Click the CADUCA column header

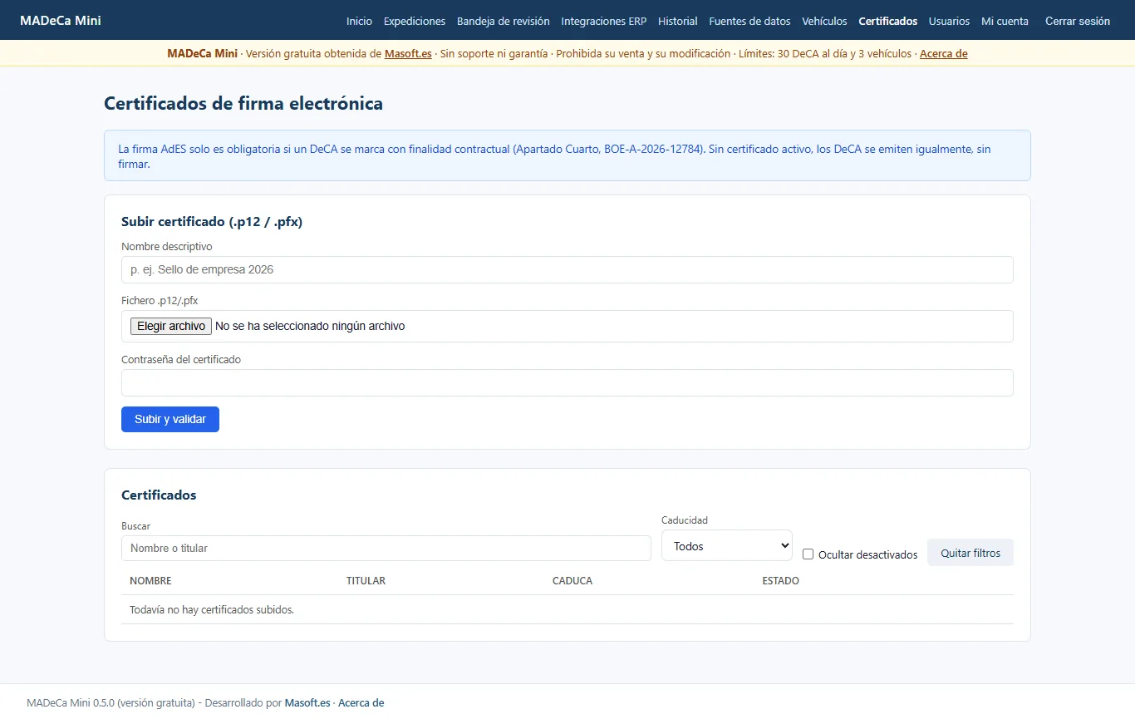572,580
